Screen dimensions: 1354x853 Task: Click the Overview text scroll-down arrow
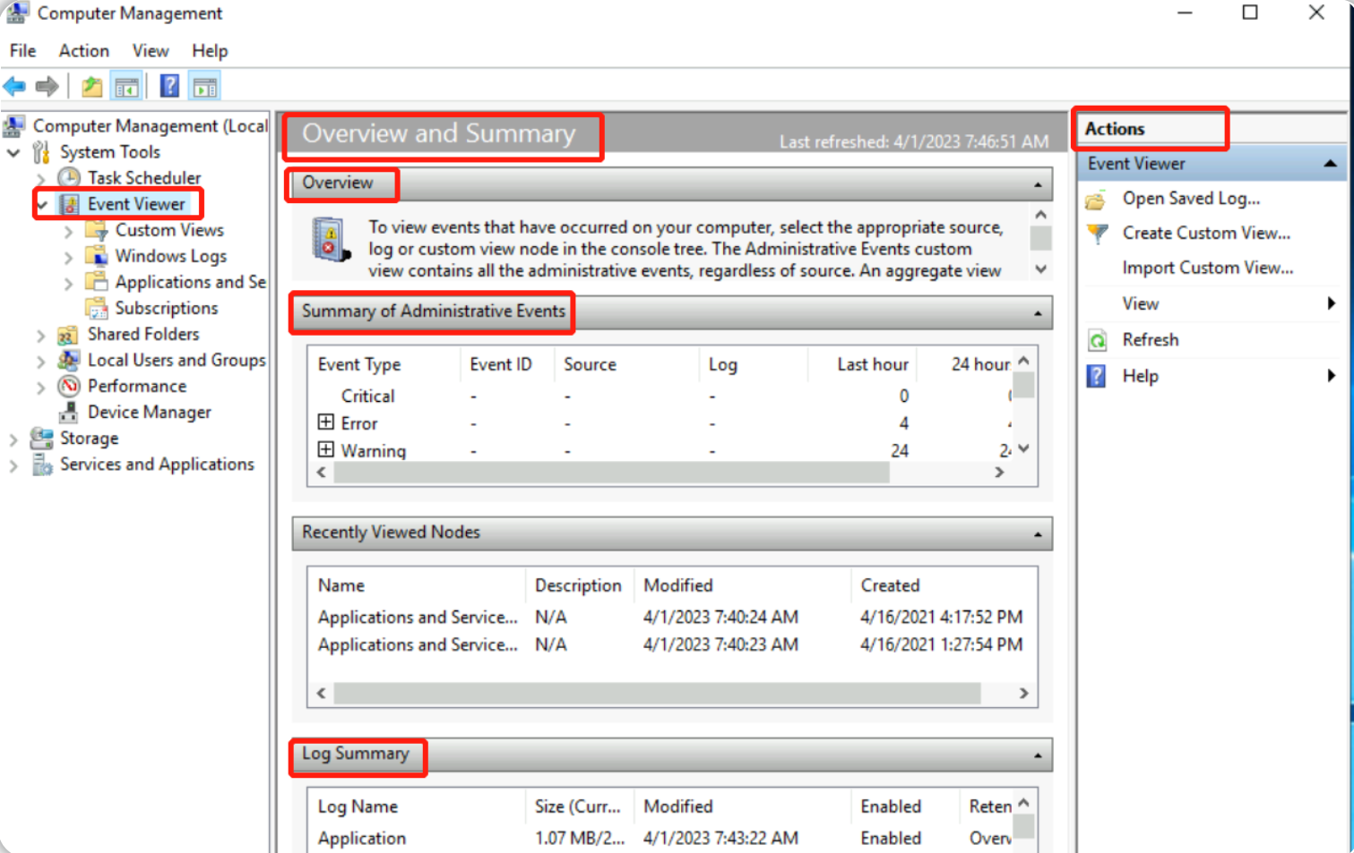coord(1040,269)
